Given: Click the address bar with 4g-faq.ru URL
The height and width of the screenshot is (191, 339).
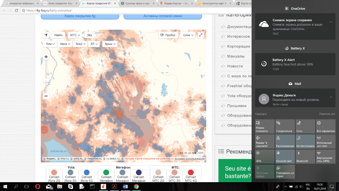Looking at the screenshot, I should click(136, 10).
